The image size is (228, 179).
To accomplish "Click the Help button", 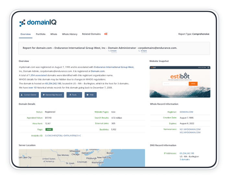I will (90, 95).
